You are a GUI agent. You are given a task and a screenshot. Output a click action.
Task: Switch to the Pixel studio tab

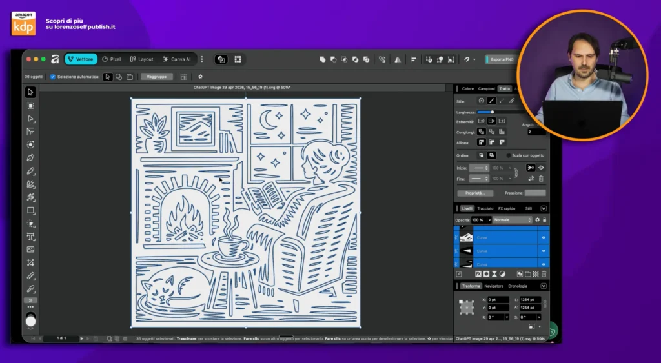[112, 59]
